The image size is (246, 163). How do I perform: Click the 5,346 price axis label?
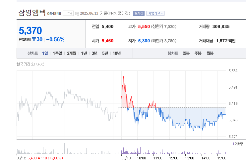[233, 120]
